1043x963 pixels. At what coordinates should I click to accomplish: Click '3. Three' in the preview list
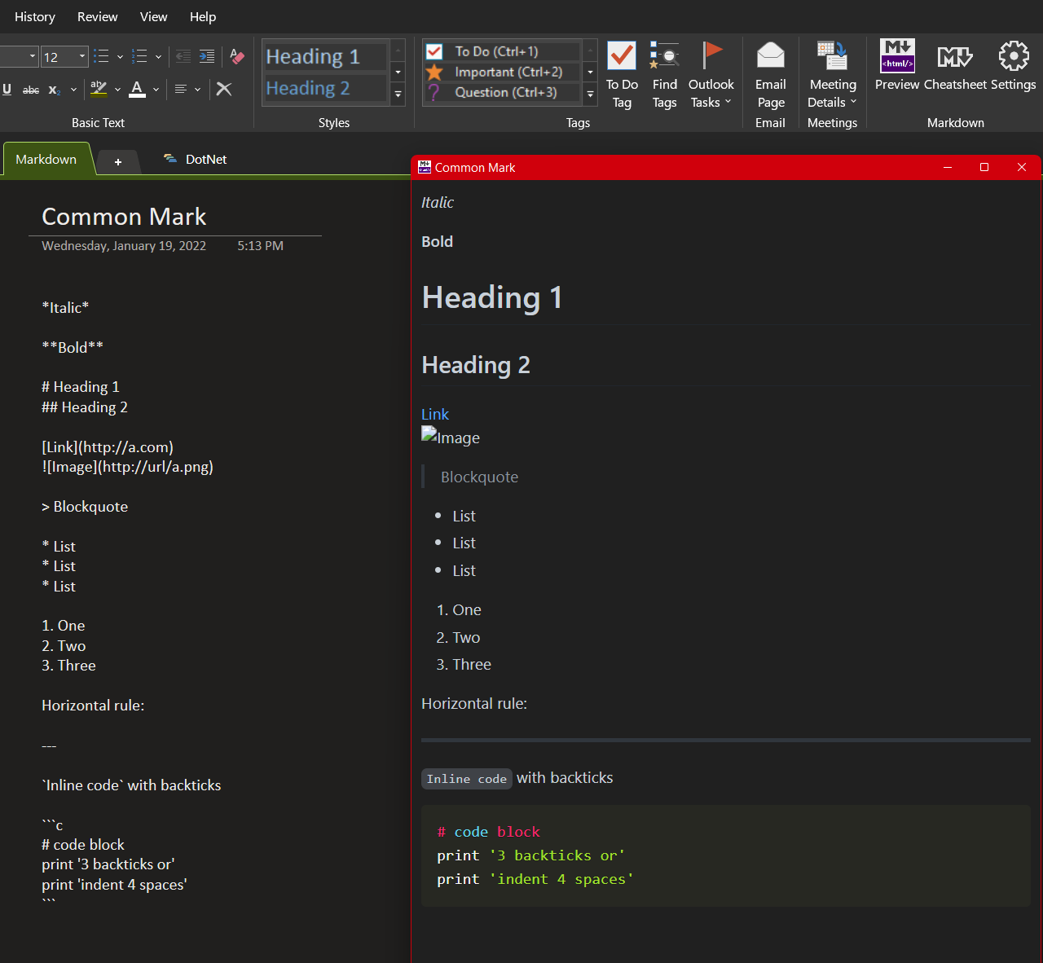click(464, 664)
